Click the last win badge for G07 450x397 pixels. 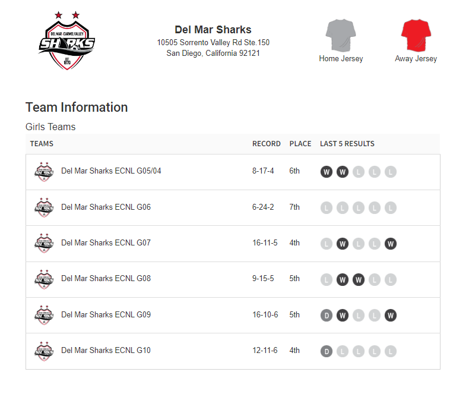390,244
